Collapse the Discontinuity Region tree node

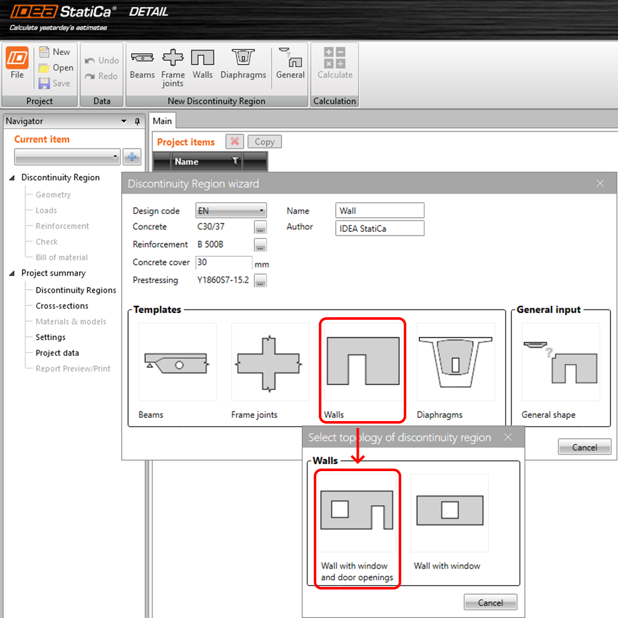click(x=13, y=178)
